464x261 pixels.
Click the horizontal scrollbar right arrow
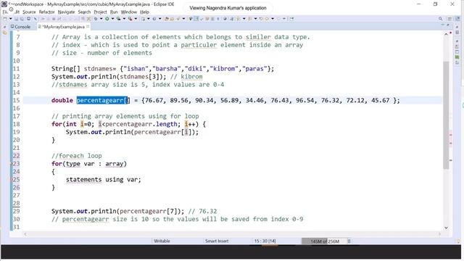439,233
